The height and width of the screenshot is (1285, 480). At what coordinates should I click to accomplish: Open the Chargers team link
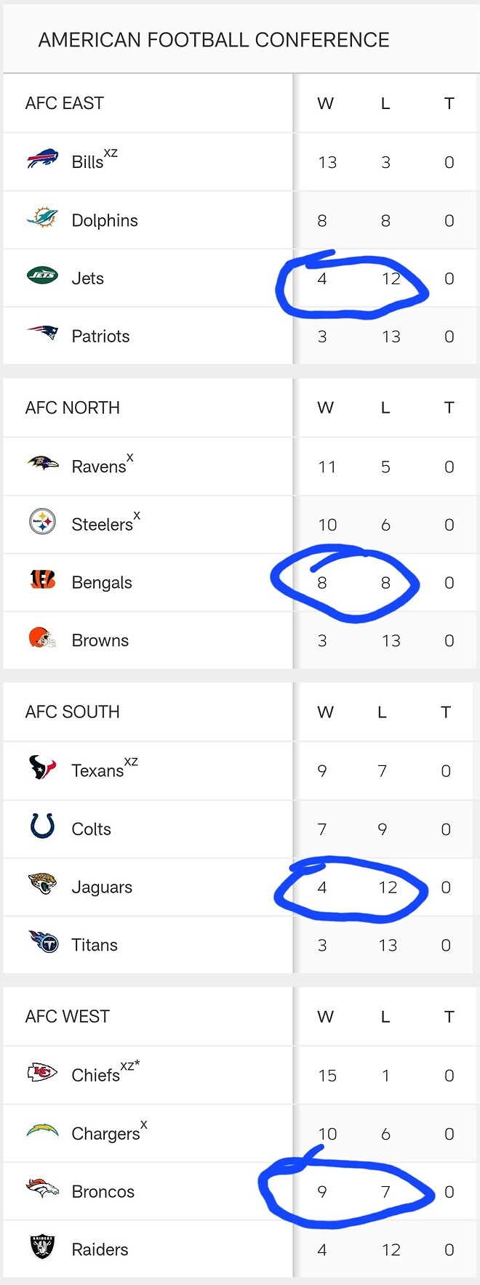click(105, 1133)
